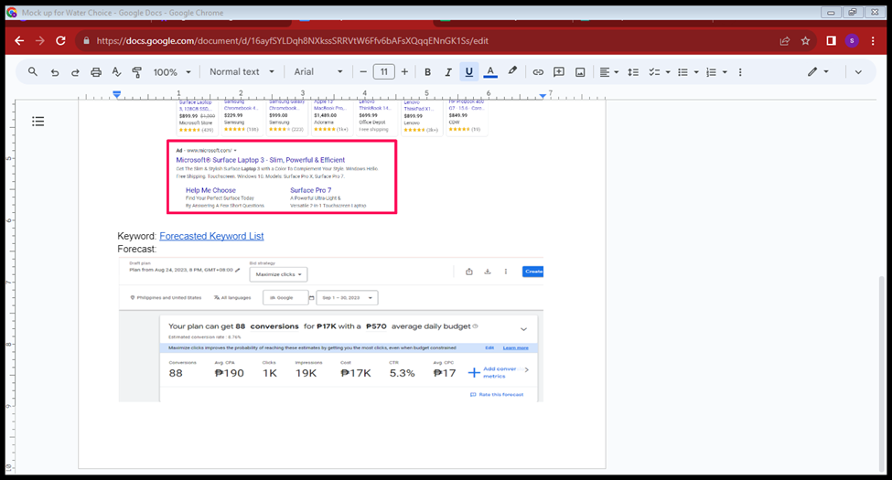Insert an image from the toolbar
The width and height of the screenshot is (892, 480).
pyautogui.click(x=580, y=72)
